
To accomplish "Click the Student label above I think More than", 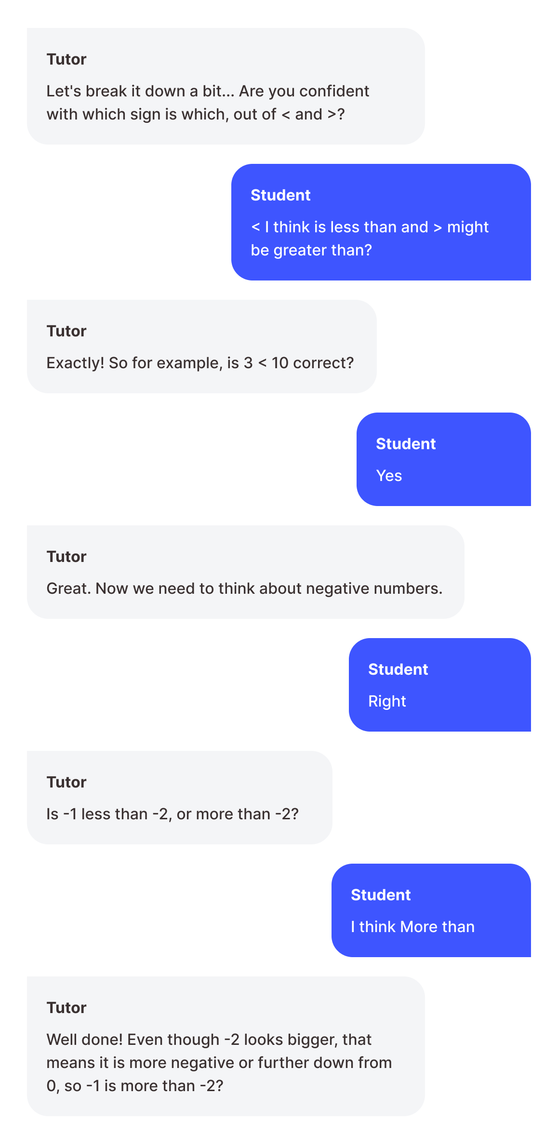I will pos(381,895).
